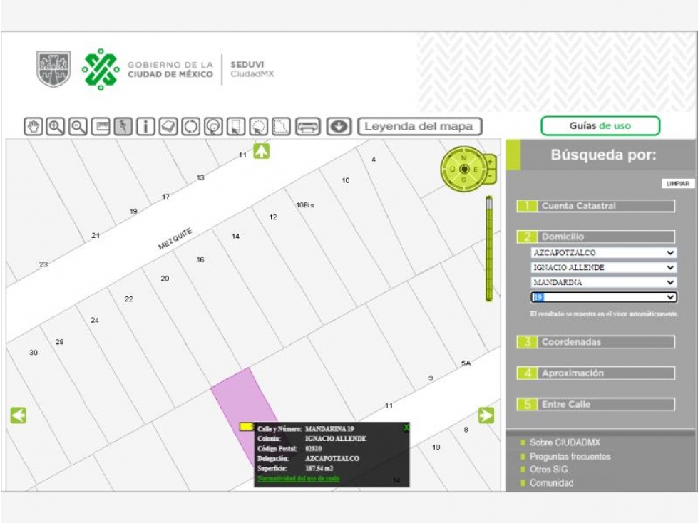Click the refresh map icon
The width and height of the screenshot is (698, 523).
pyautogui.click(x=190, y=126)
